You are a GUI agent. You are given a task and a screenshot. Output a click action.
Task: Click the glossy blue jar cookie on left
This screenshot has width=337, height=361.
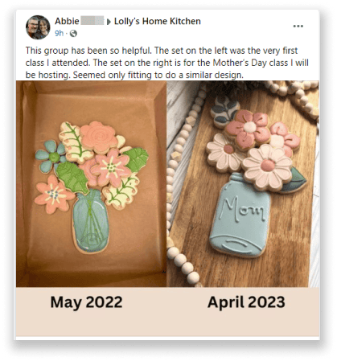click(90, 221)
